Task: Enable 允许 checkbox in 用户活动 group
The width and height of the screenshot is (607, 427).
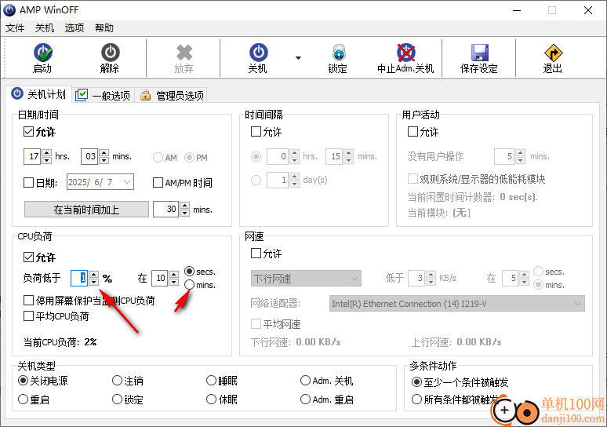Action: (413, 132)
